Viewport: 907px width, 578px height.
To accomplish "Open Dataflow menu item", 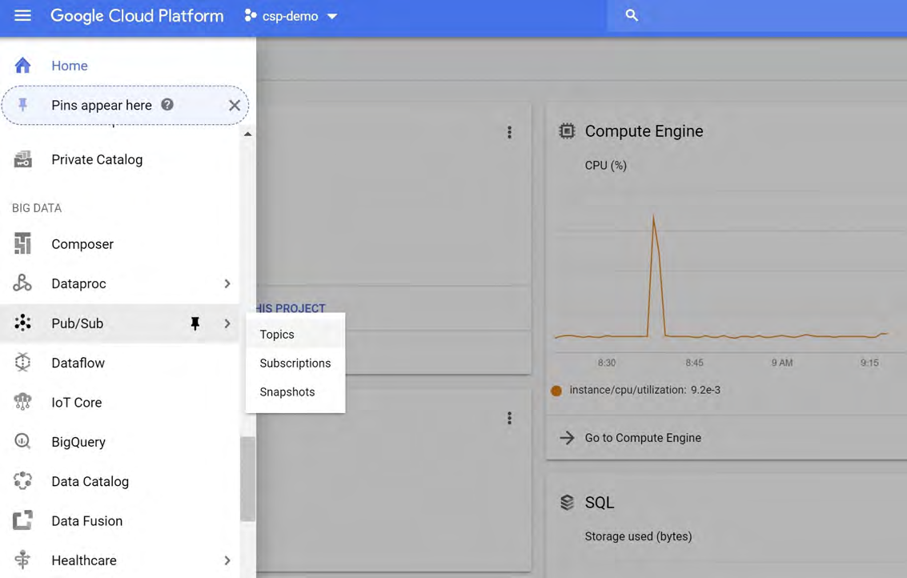I will tap(78, 363).
